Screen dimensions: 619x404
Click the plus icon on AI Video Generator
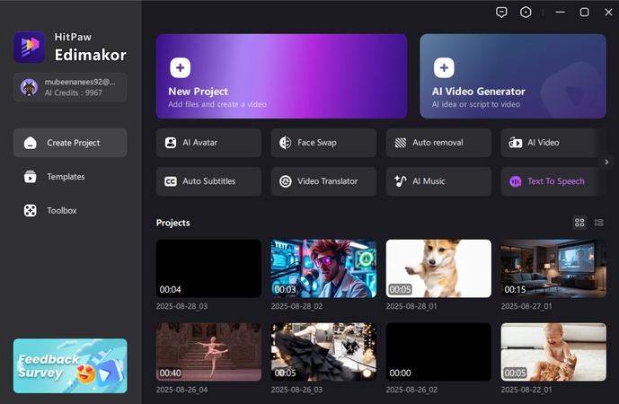[x=444, y=67]
